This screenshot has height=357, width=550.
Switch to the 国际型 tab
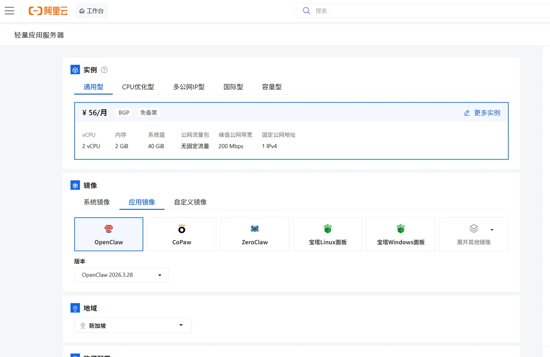(233, 87)
